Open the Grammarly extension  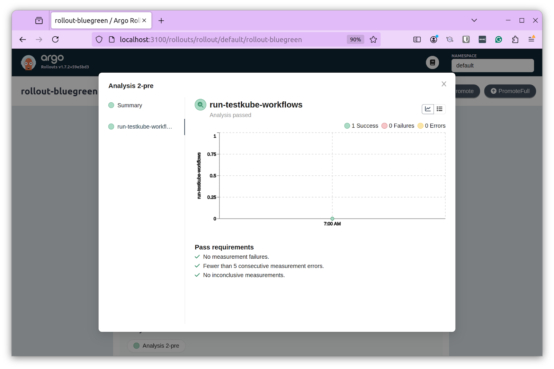499,39
